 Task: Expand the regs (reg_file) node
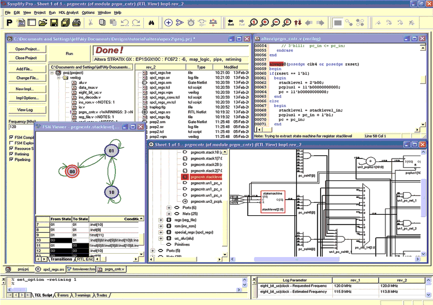point(162,220)
